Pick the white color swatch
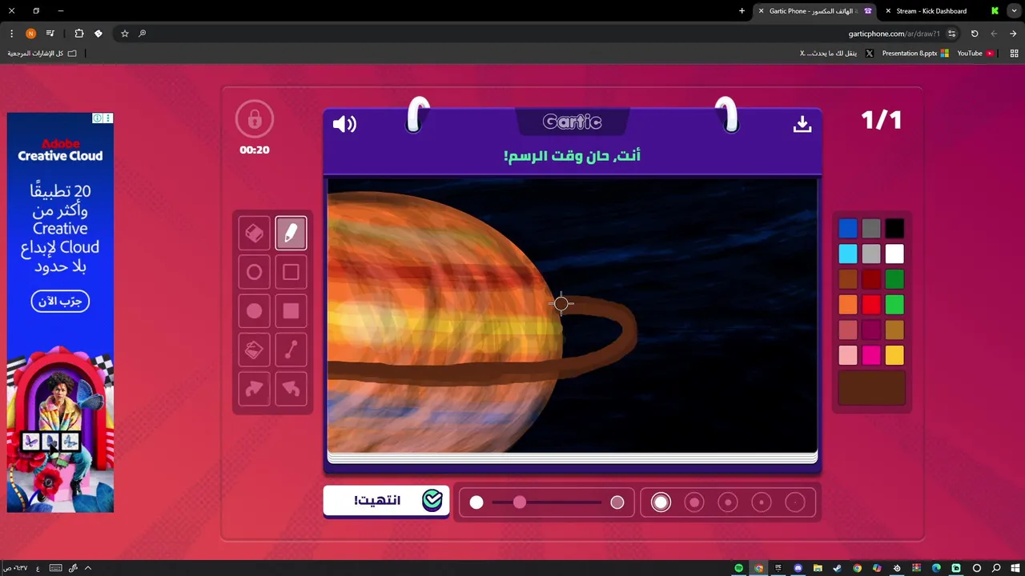 click(x=894, y=254)
